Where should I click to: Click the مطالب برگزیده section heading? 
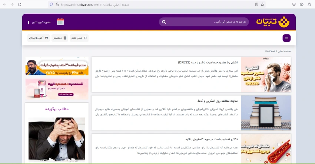pyautogui.click(x=57, y=109)
